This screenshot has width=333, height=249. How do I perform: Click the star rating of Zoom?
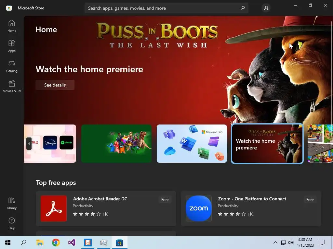pyautogui.click(x=232, y=214)
